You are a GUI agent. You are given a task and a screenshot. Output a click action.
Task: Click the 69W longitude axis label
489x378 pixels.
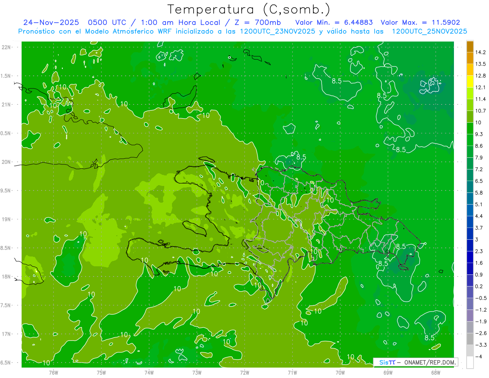[x=388, y=372]
